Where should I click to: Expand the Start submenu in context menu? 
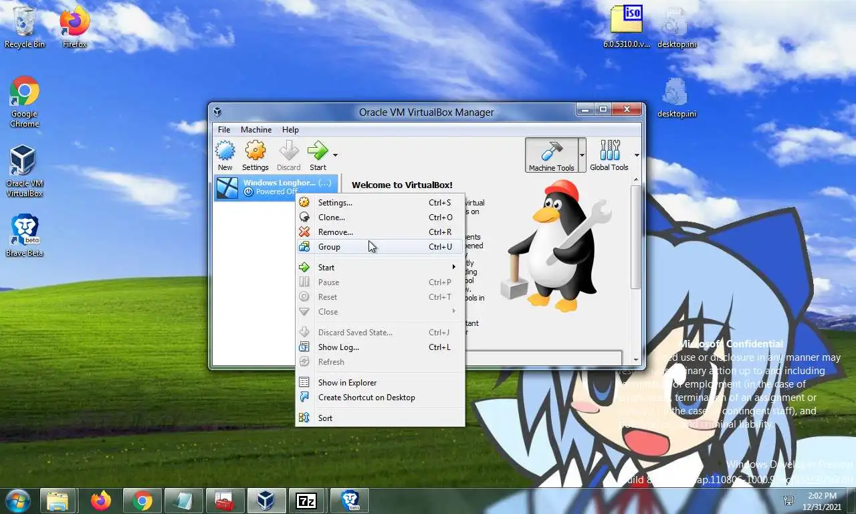point(380,268)
